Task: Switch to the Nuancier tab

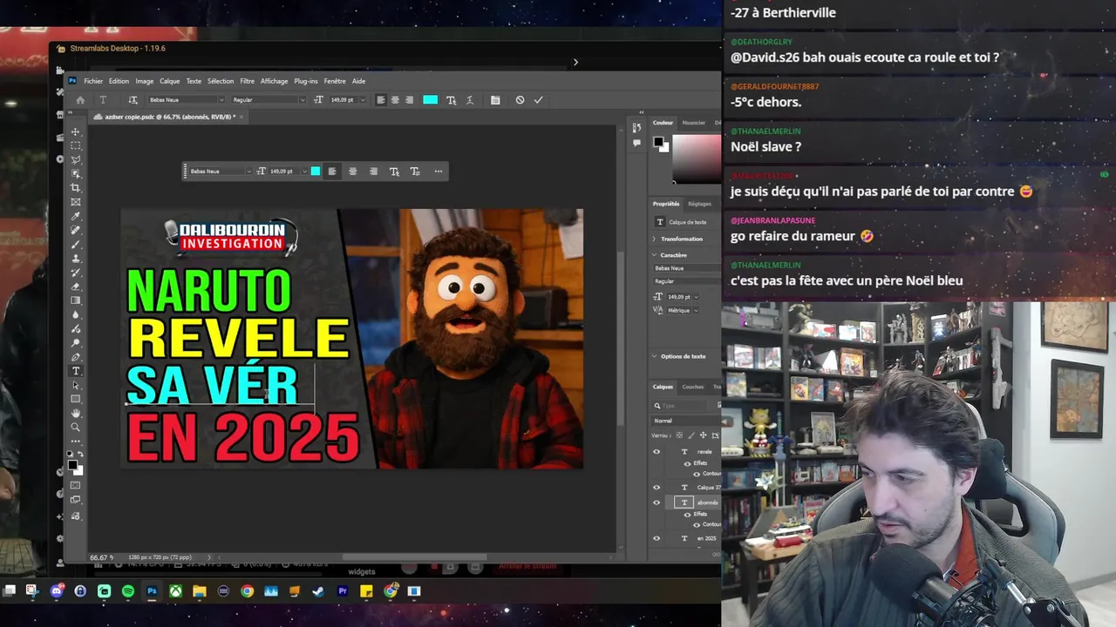Action: [694, 123]
